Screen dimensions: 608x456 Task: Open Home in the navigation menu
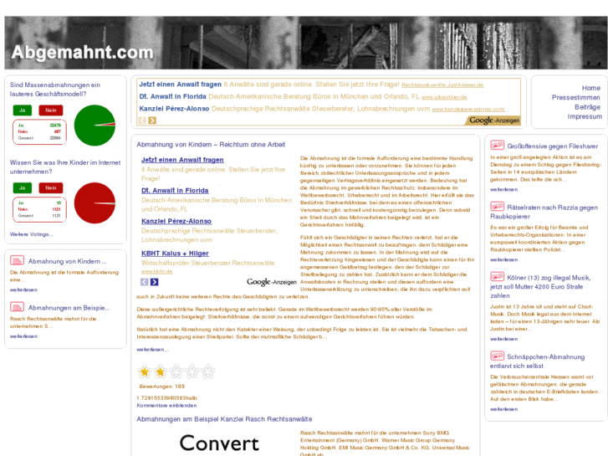coord(590,88)
